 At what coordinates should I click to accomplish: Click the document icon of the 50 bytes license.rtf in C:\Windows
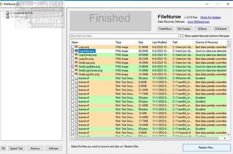point(76,78)
